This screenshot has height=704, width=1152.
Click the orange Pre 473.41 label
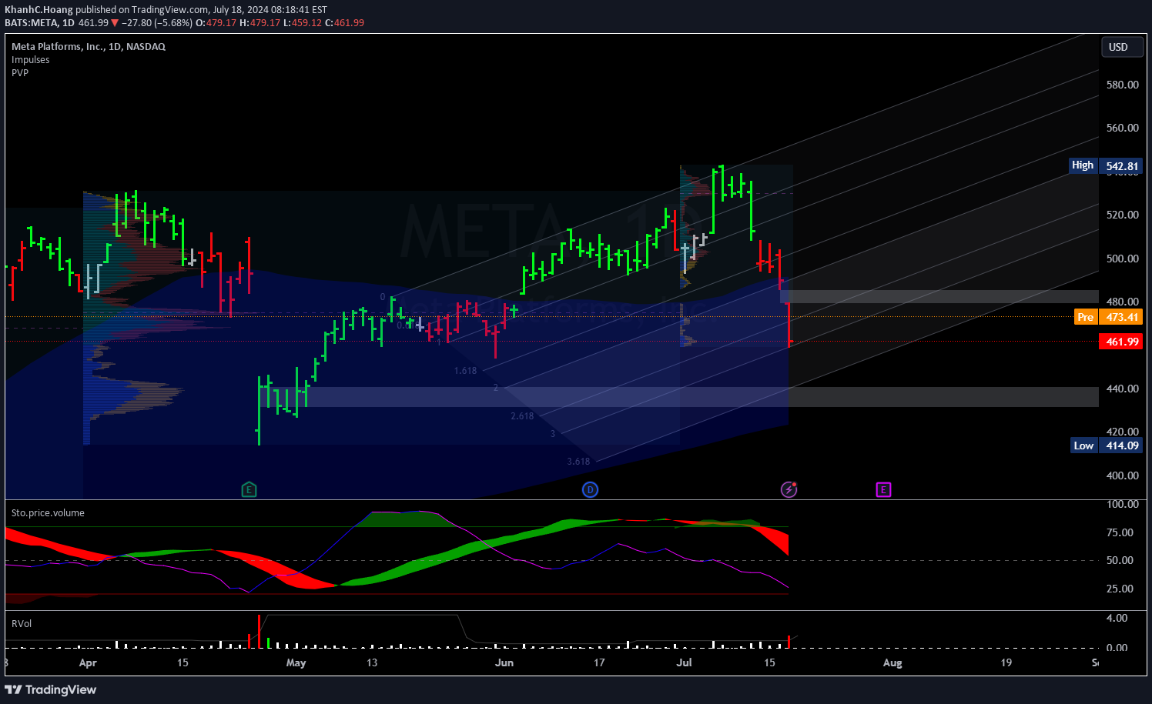click(x=1108, y=317)
